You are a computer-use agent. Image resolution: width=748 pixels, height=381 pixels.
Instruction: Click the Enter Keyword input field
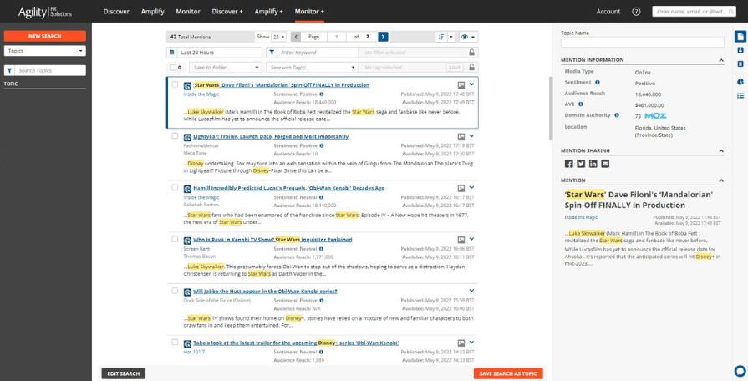[x=318, y=53]
